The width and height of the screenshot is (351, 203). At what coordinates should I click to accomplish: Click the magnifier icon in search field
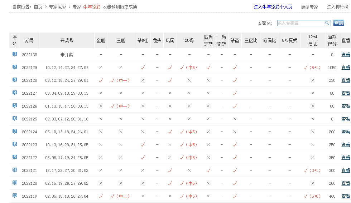(x=327, y=23)
